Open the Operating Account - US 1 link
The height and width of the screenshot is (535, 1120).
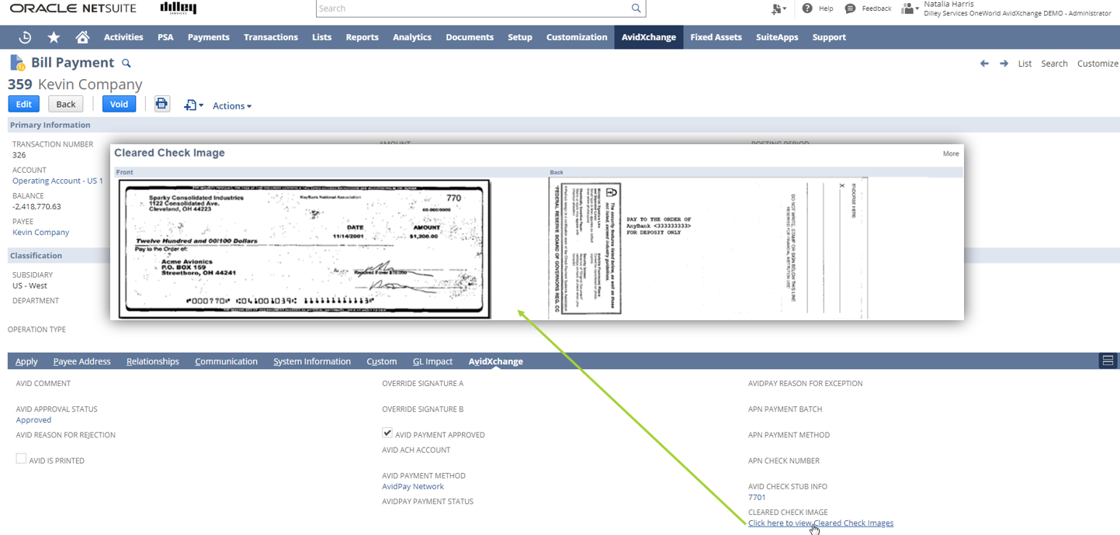57,181
